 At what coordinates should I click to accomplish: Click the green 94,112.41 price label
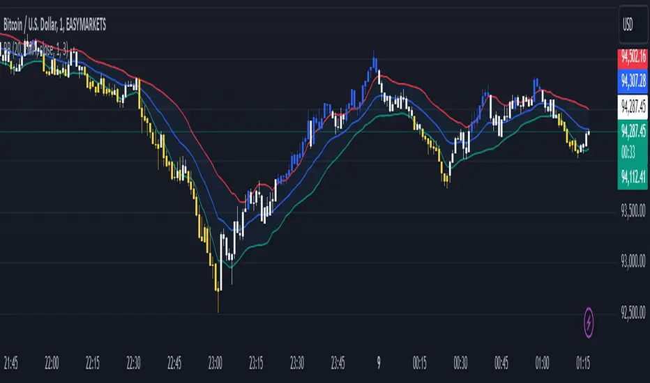point(633,175)
